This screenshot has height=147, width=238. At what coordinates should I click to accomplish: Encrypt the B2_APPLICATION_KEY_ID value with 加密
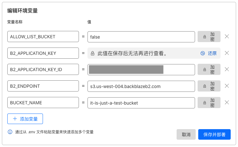(x=209, y=70)
